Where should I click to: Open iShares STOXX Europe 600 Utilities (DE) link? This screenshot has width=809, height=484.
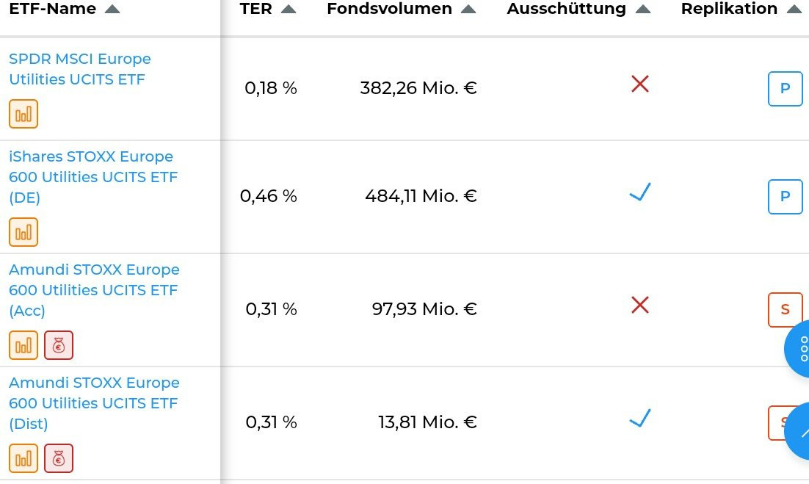[92, 177]
